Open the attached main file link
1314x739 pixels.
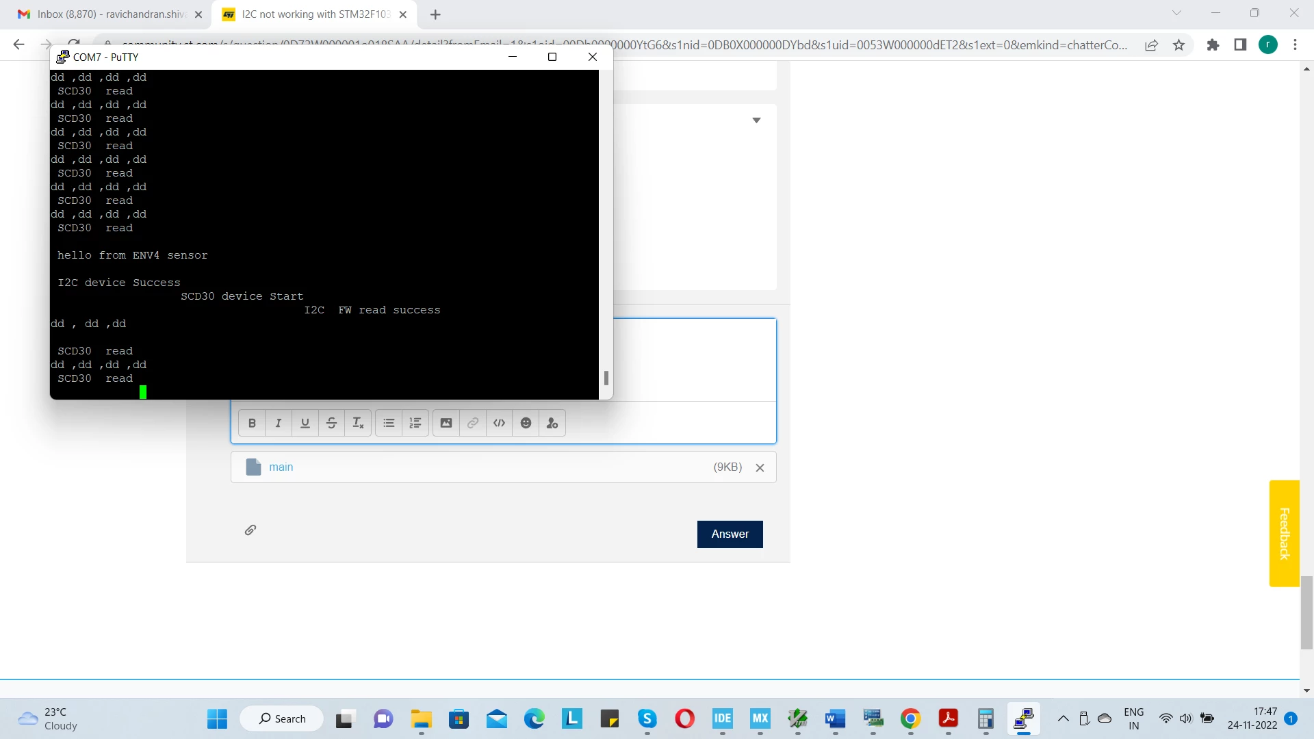click(x=281, y=467)
